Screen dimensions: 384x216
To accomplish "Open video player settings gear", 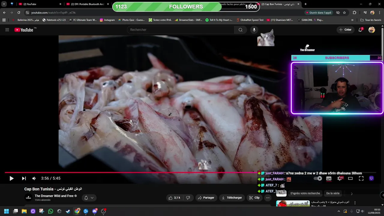I will coord(340,178).
